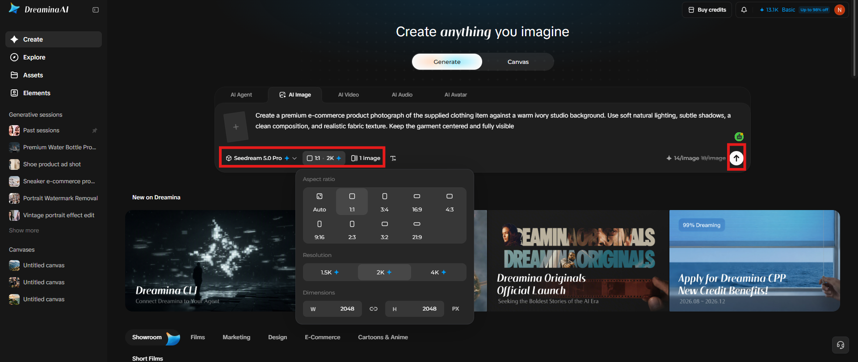Screen dimensions: 858x362
Task: Open Explore from the sidebar
Action: [x=54, y=57]
